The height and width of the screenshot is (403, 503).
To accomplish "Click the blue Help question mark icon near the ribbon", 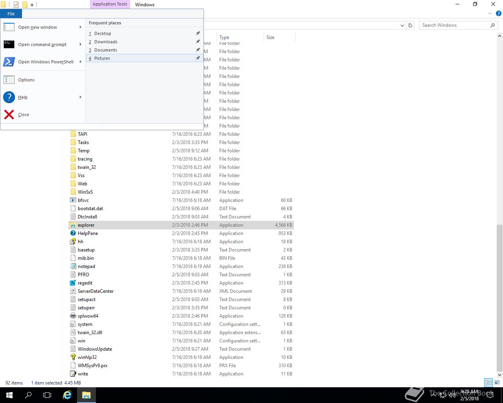I will pos(499,13).
